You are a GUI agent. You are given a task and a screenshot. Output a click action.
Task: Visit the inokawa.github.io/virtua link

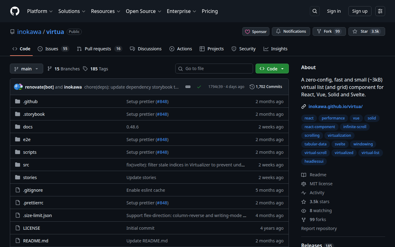coord(335,106)
